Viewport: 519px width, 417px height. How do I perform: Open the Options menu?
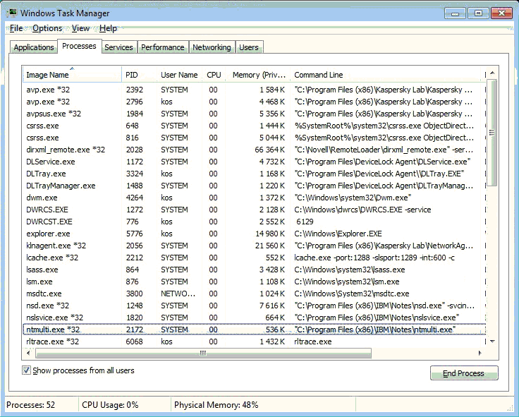coord(47,28)
